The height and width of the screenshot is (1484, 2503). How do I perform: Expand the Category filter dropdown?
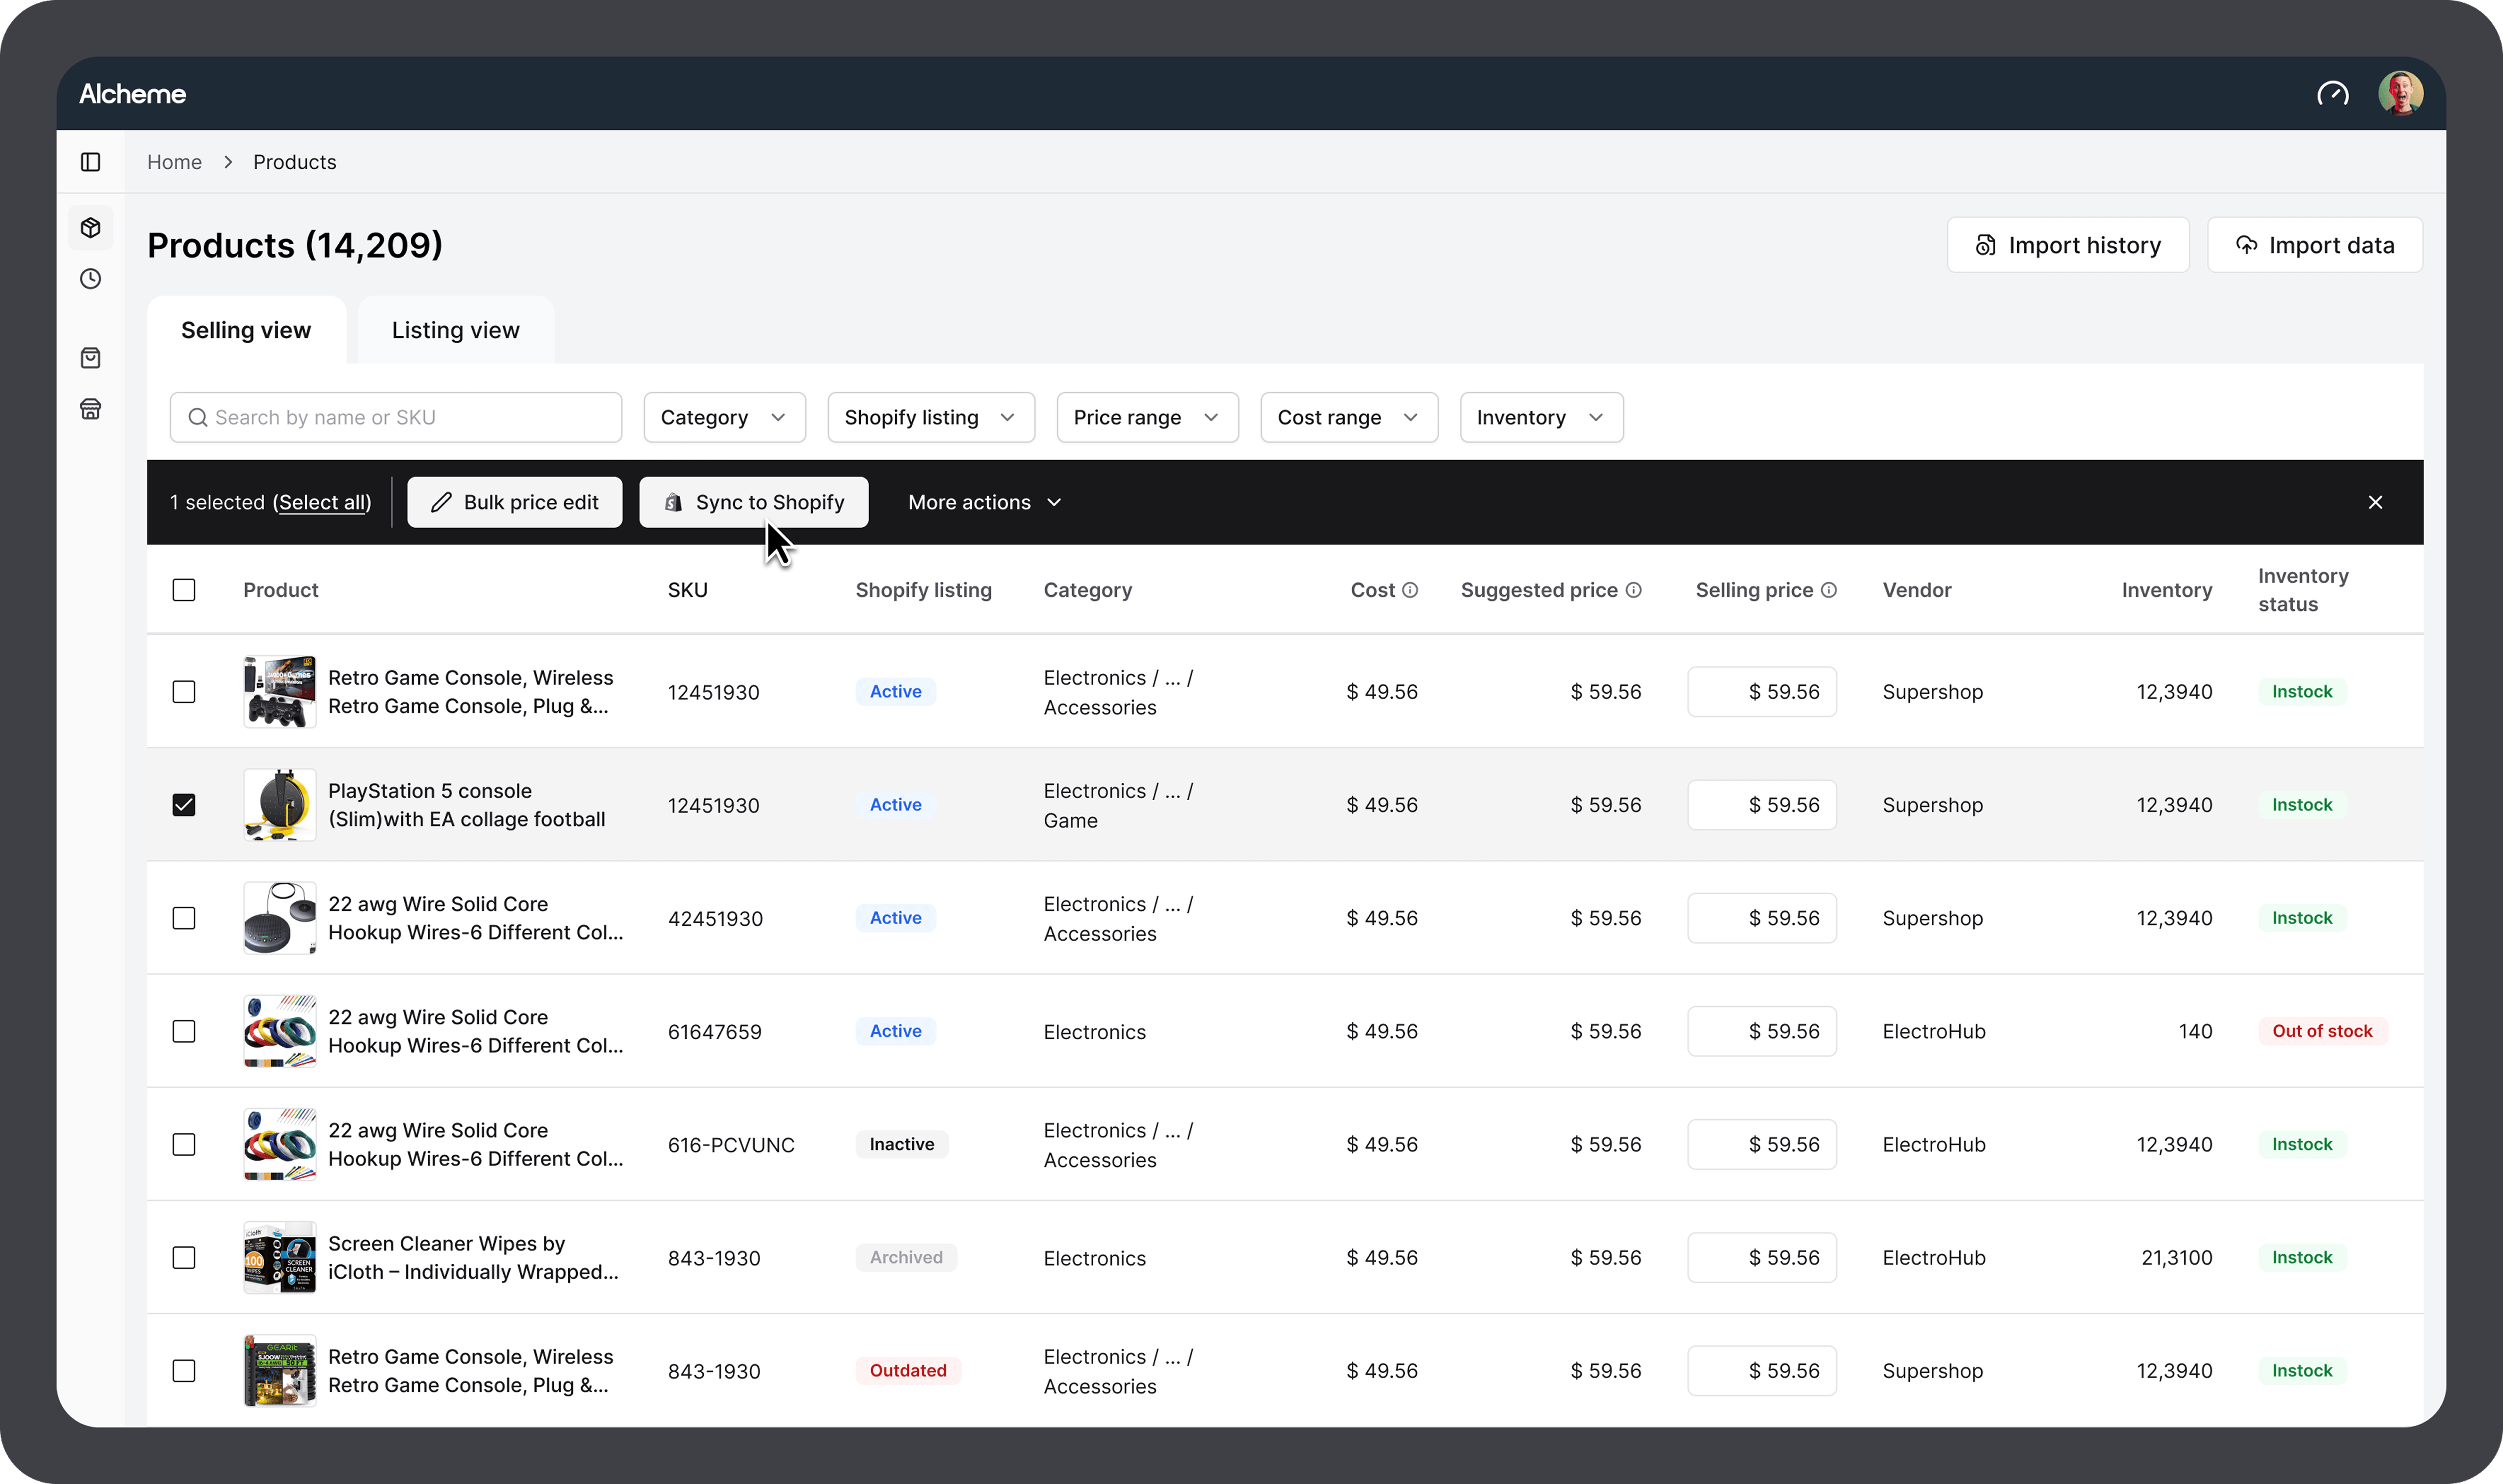(x=724, y=417)
